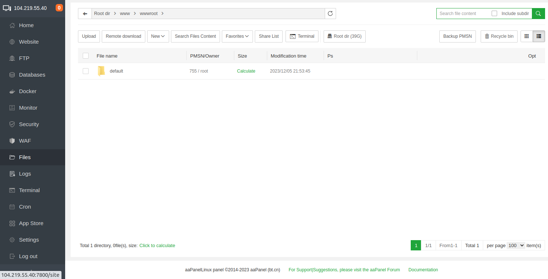This screenshot has width=548, height=279.
Task: Click the back arrow in path bar
Action: coord(85,14)
